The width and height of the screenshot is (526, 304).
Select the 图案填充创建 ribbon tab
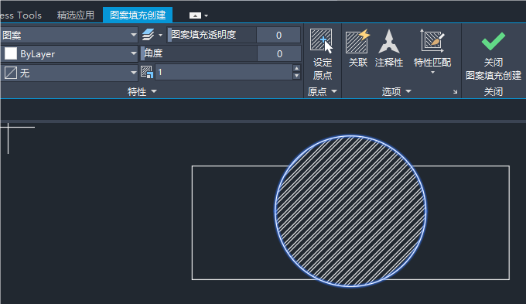138,15
